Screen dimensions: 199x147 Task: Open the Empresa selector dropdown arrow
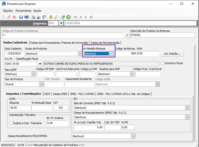[61, 23]
